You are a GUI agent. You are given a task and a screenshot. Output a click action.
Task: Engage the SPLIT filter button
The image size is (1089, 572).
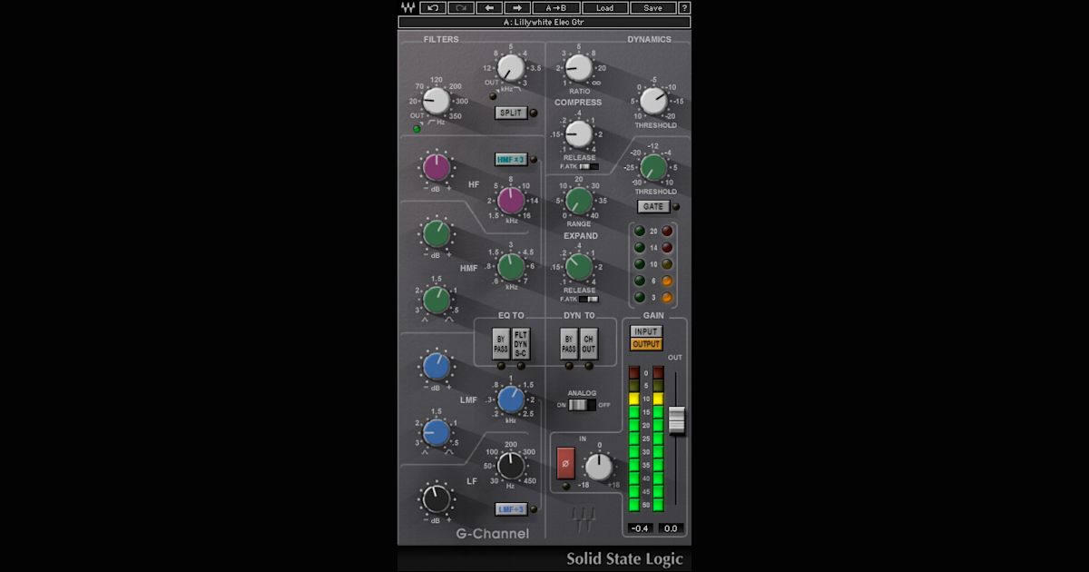click(512, 113)
